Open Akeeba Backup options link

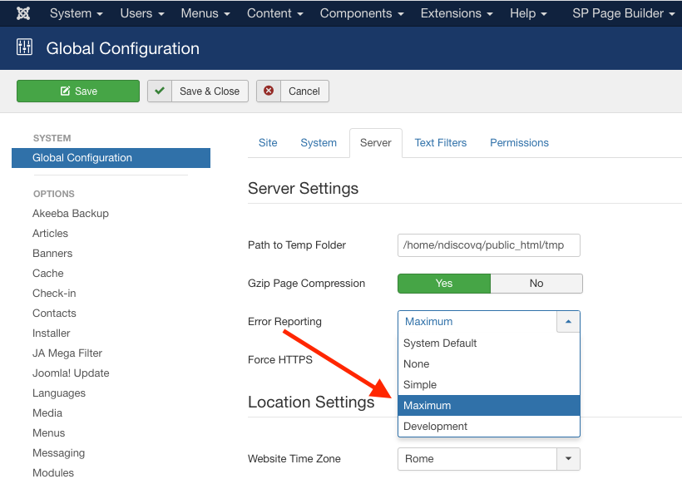point(71,214)
